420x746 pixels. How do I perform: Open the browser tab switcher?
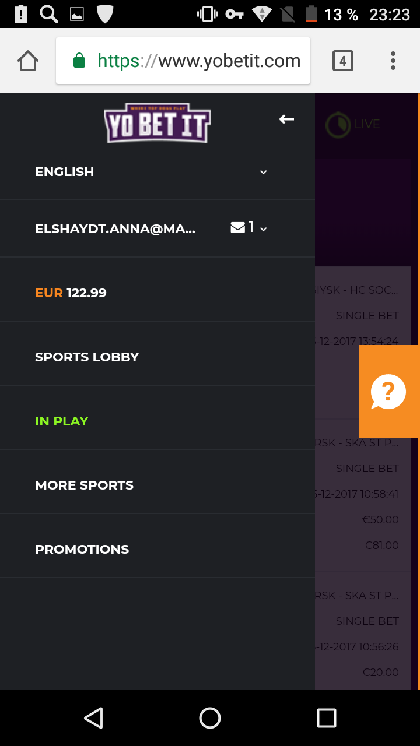pos(343,61)
